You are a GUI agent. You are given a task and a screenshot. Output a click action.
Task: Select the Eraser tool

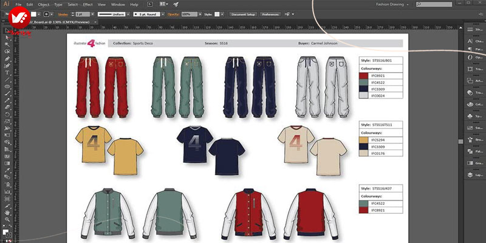(x=7, y=108)
